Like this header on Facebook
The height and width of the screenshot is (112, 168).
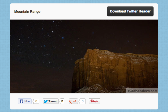pyautogui.click(x=25, y=101)
